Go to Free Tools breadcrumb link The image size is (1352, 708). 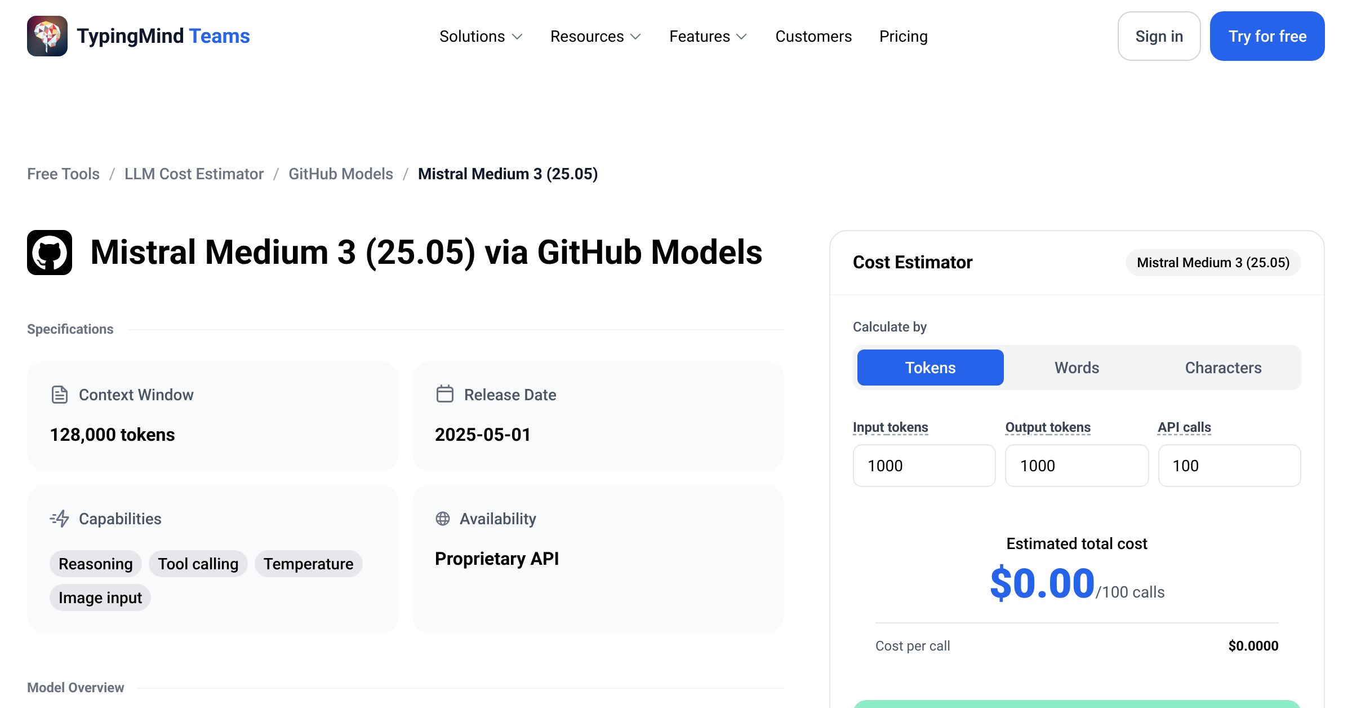coord(63,174)
